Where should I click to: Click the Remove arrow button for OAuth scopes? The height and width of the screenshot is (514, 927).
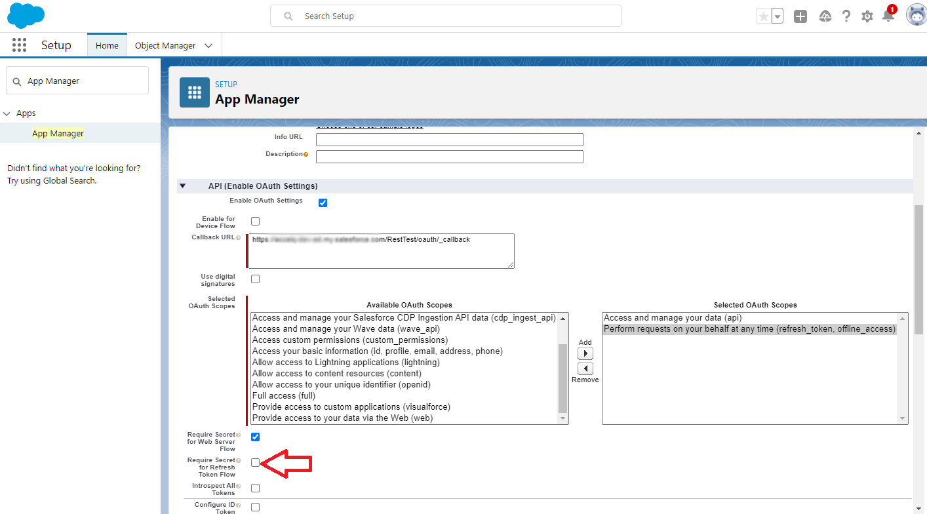(585, 368)
